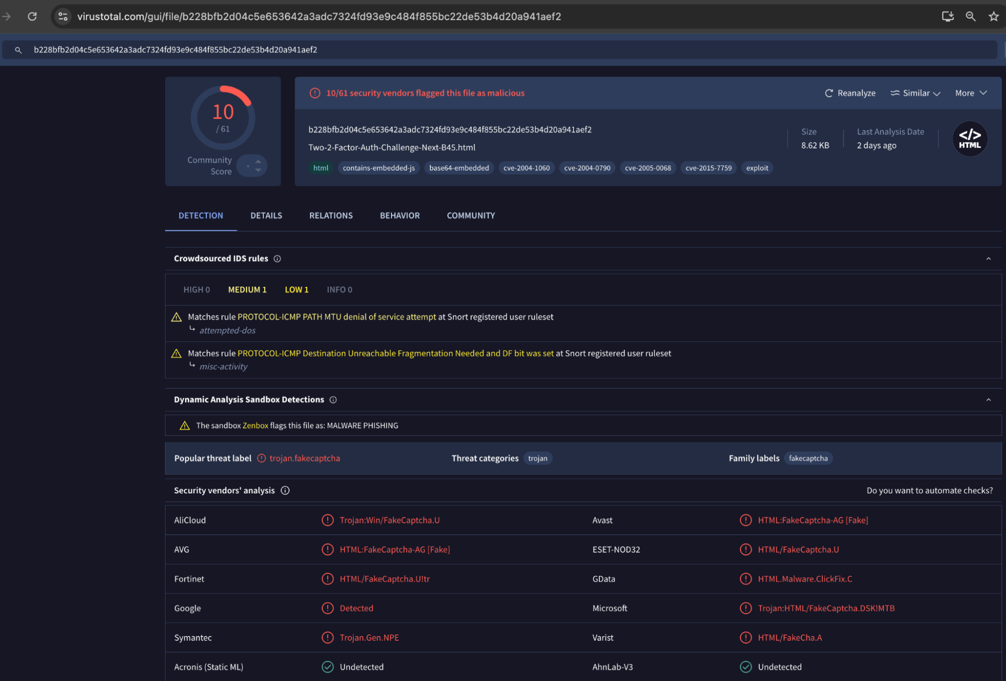Click the HTML file type icon
This screenshot has width=1006, height=681.
click(970, 139)
